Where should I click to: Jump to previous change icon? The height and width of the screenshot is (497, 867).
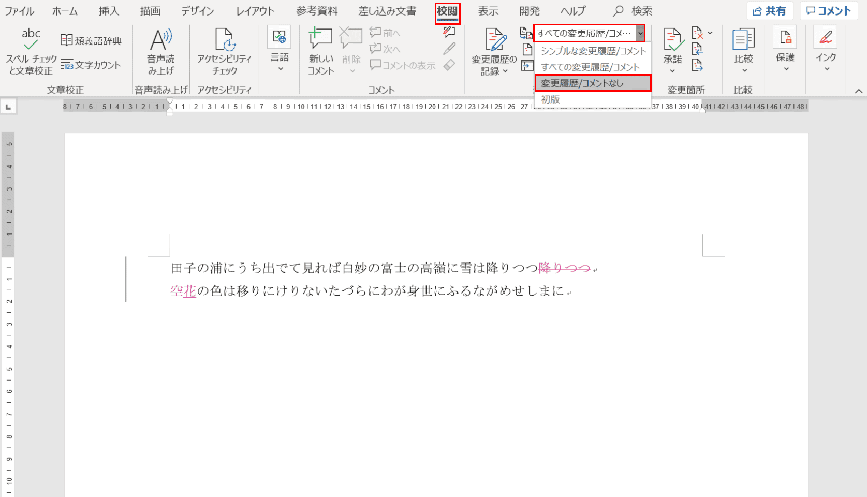pyautogui.click(x=698, y=49)
